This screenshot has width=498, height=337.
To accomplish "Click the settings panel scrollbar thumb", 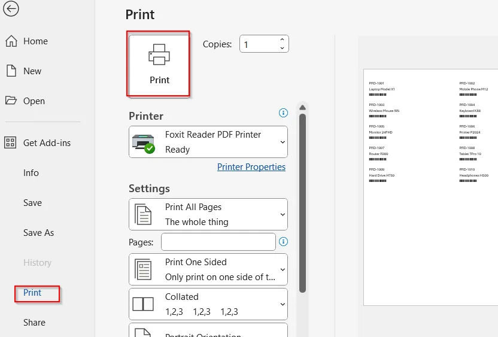I will click(303, 204).
